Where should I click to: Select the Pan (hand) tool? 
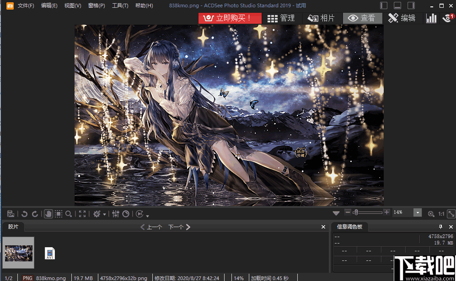pyautogui.click(x=49, y=214)
